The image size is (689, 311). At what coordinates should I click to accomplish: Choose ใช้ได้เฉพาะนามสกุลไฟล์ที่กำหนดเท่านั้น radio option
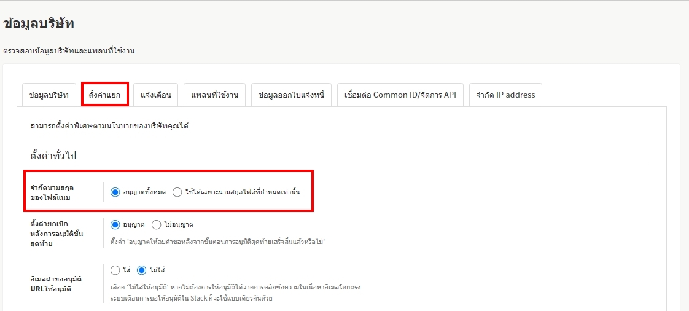(177, 192)
